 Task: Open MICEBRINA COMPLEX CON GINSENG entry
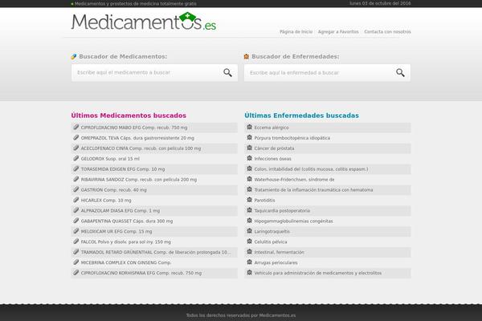click(x=126, y=262)
